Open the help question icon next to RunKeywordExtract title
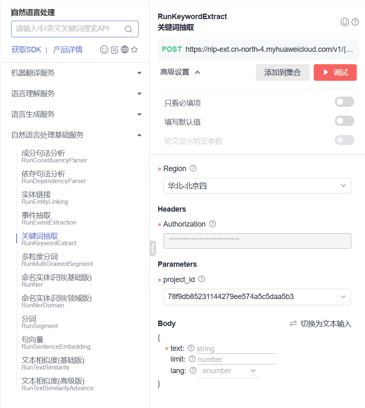This screenshot has height=408, width=365. 355,22
